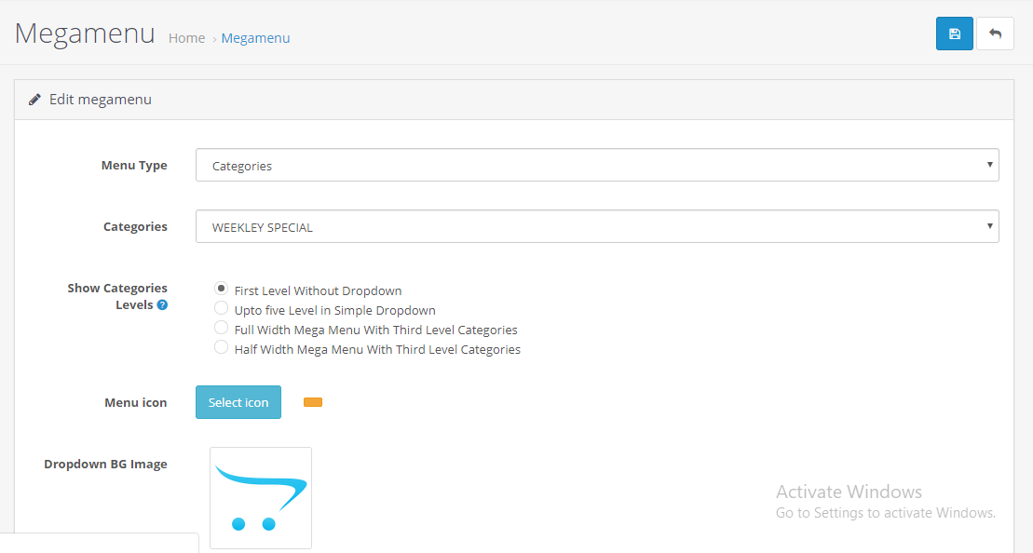Click the Categories dropdown arrow
1033x553 pixels.
click(x=989, y=226)
